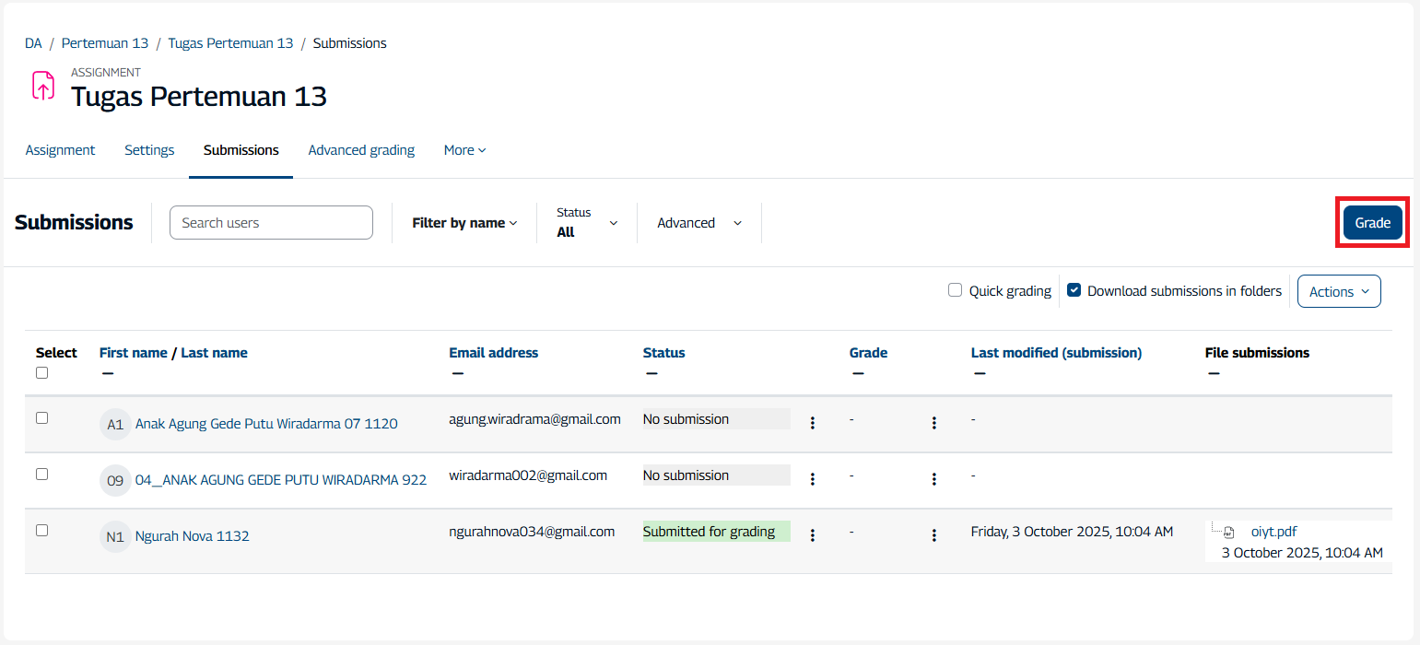Click the N1 avatar for Ngurah Nova
1420x645 pixels.
coord(114,535)
